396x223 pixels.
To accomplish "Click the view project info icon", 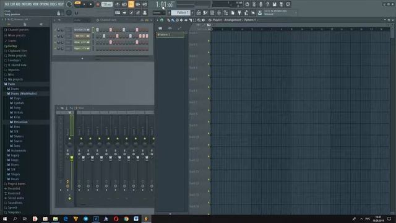I will (288, 4).
